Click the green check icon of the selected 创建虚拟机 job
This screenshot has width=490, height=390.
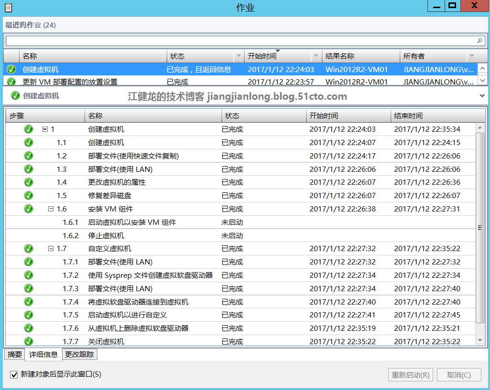pos(11,69)
